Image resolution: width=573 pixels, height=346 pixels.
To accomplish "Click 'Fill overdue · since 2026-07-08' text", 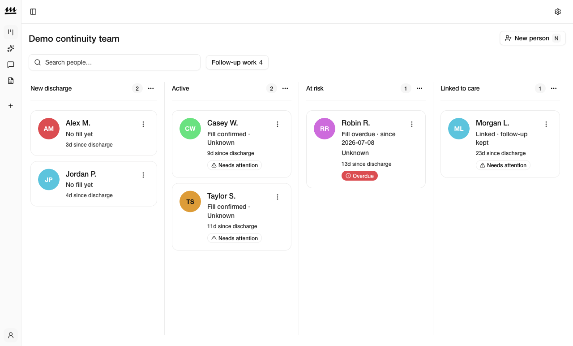I will coord(368,138).
